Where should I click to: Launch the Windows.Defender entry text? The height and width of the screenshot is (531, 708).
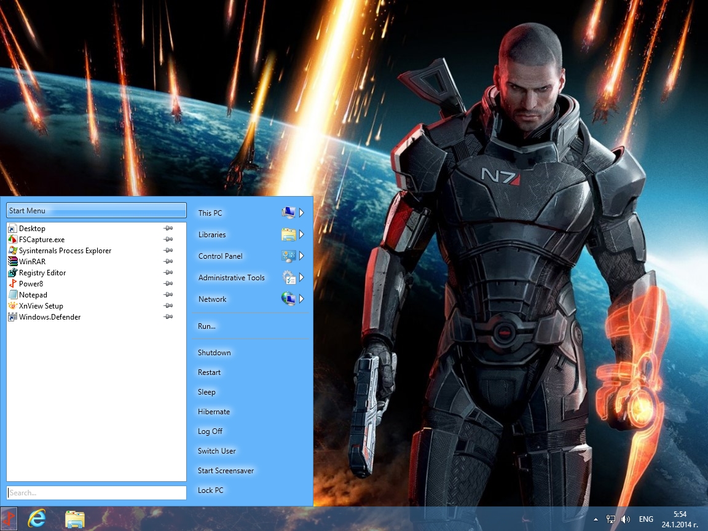point(50,317)
